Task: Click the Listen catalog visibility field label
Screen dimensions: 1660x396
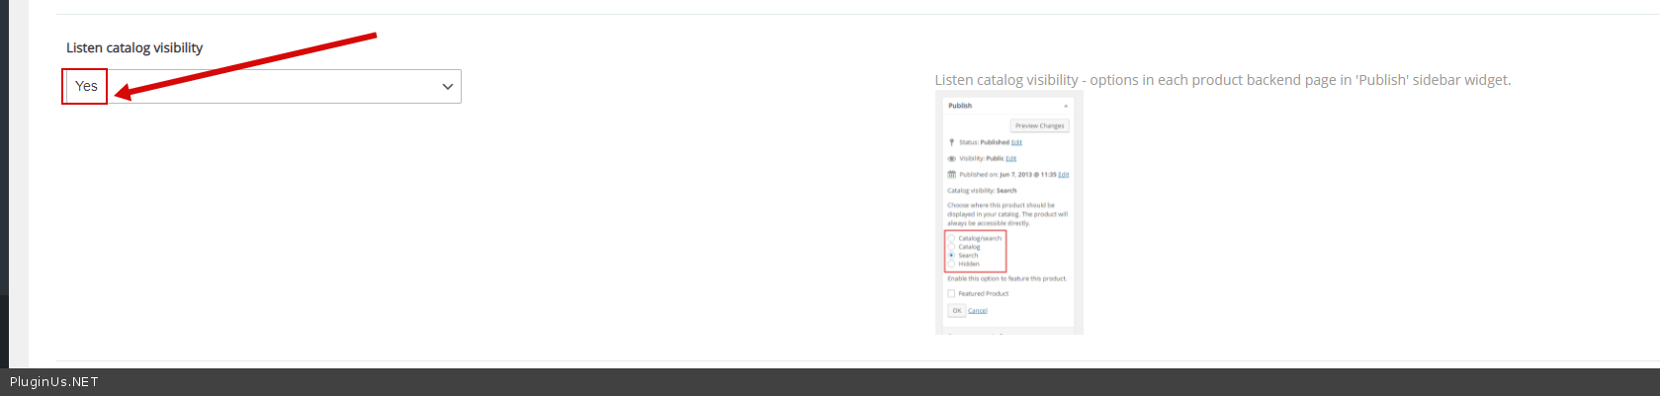Action: click(134, 47)
